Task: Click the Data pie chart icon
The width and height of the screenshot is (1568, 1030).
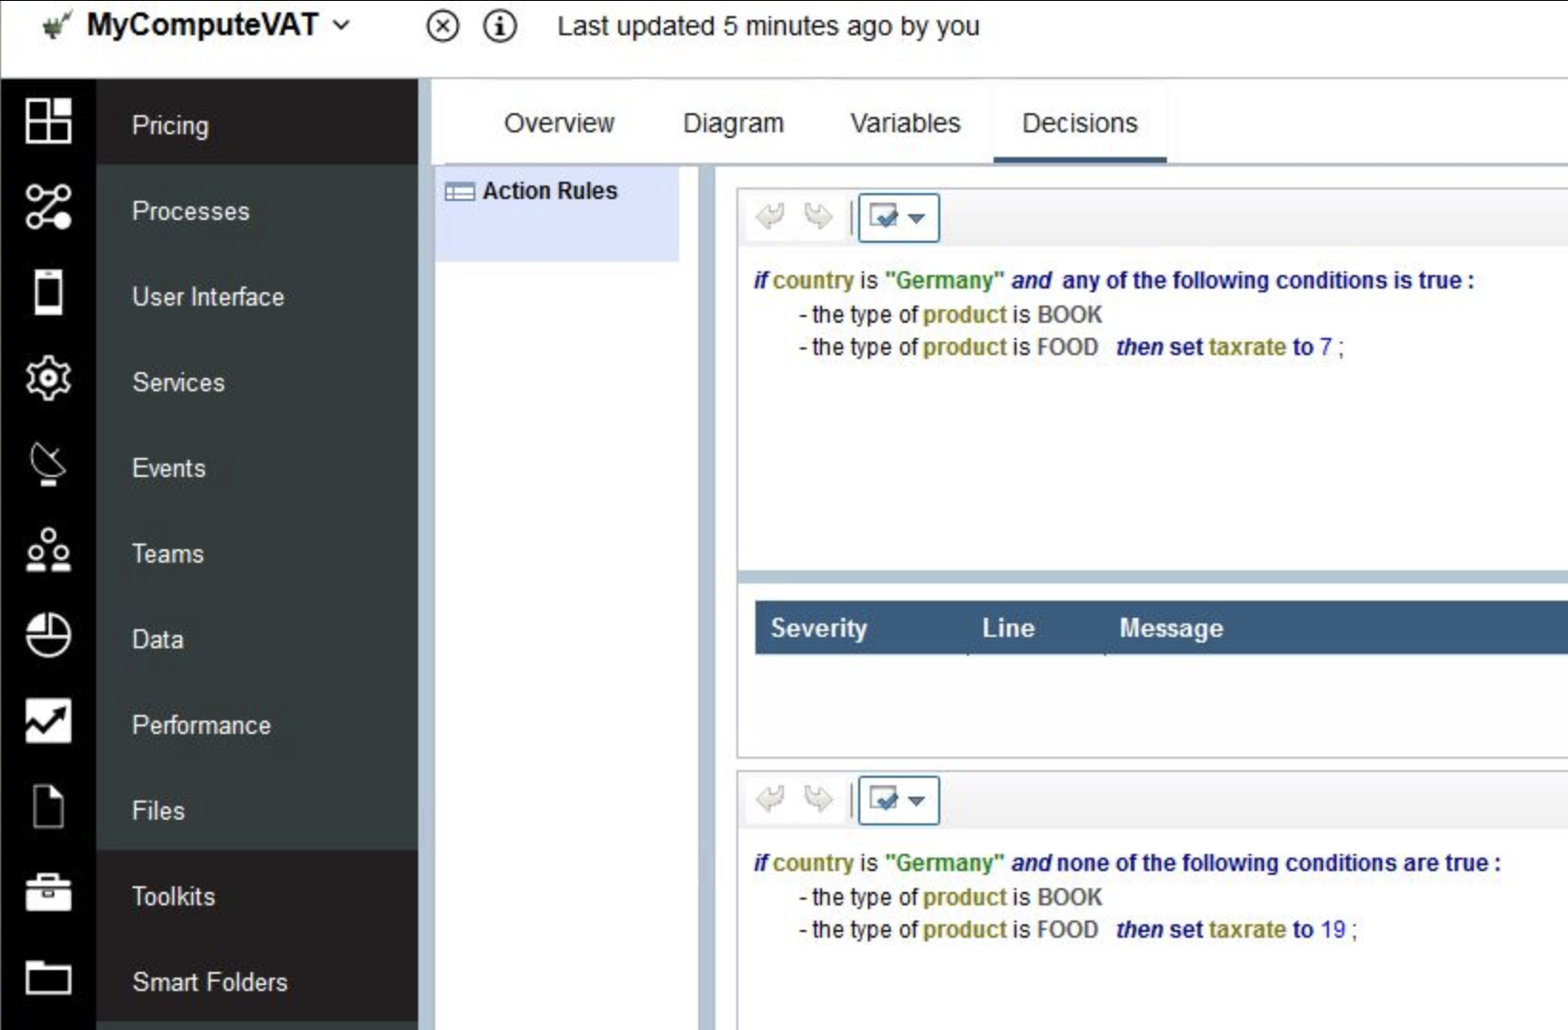Action: [49, 635]
